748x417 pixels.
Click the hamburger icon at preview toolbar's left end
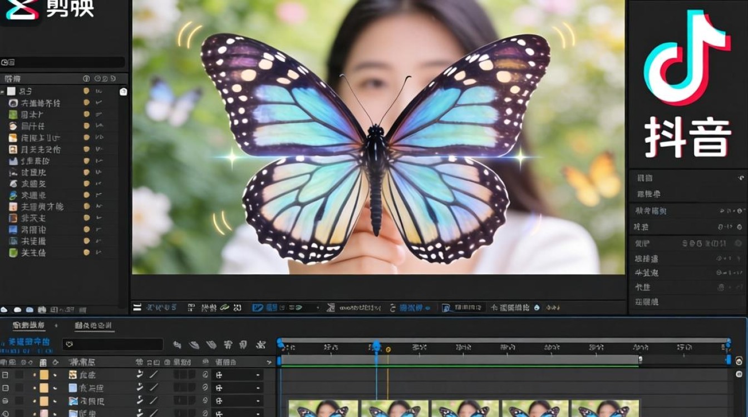[x=137, y=307]
